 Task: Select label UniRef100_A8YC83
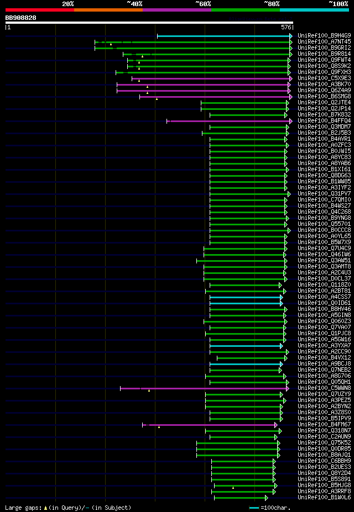coord(325,157)
